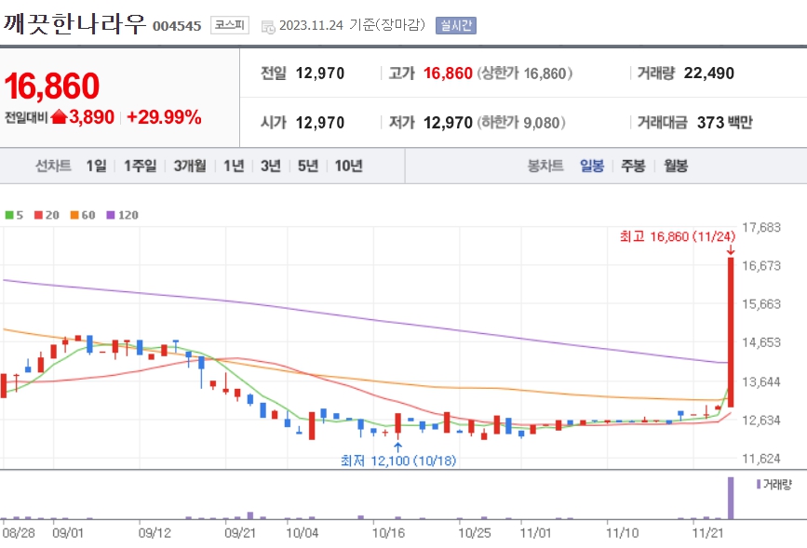Image resolution: width=807 pixels, height=548 pixels.
Task: Click the 거래량 legend in the volume chart
Action: [x=773, y=484]
